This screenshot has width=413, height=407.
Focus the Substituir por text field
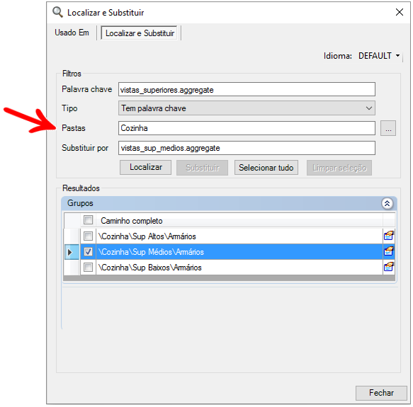pyautogui.click(x=247, y=148)
